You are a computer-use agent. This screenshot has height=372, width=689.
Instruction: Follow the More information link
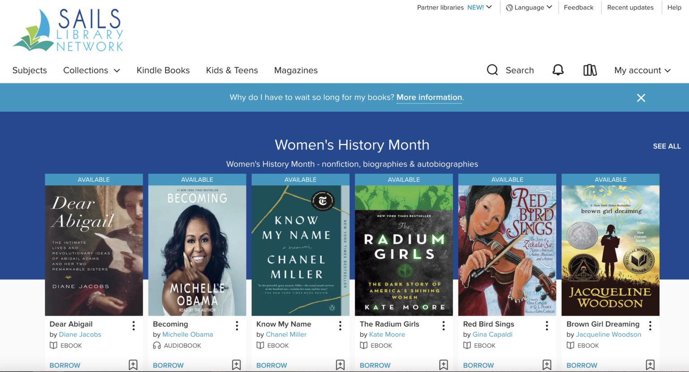(x=429, y=98)
